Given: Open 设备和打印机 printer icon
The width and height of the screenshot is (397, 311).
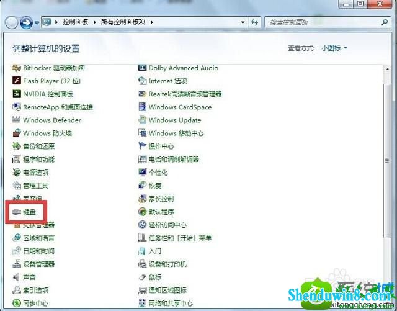Looking at the screenshot, I should tap(142, 264).
